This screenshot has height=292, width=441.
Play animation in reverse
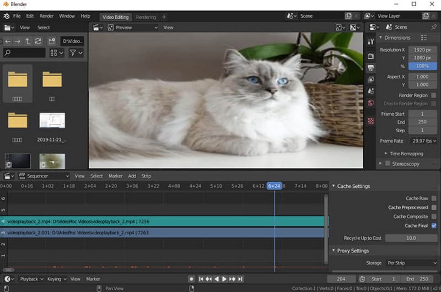(217, 279)
